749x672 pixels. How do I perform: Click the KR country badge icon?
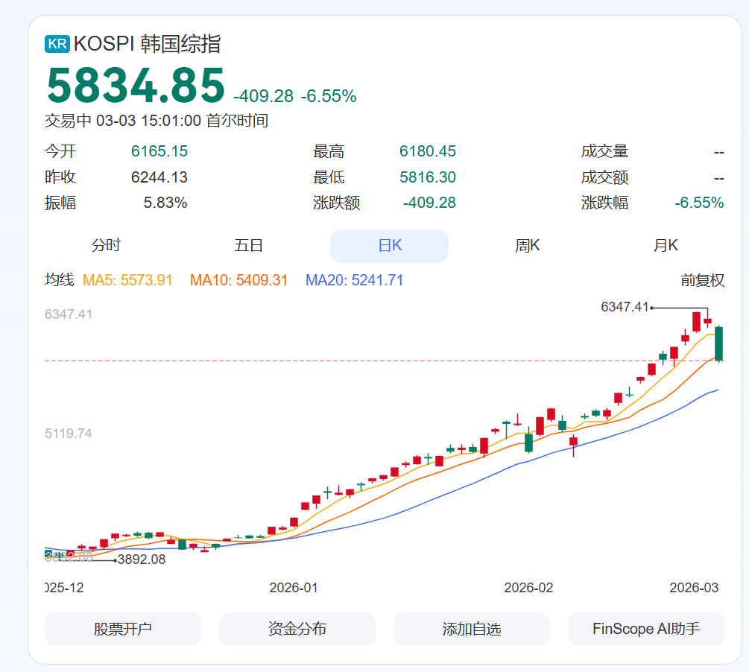tap(57, 44)
